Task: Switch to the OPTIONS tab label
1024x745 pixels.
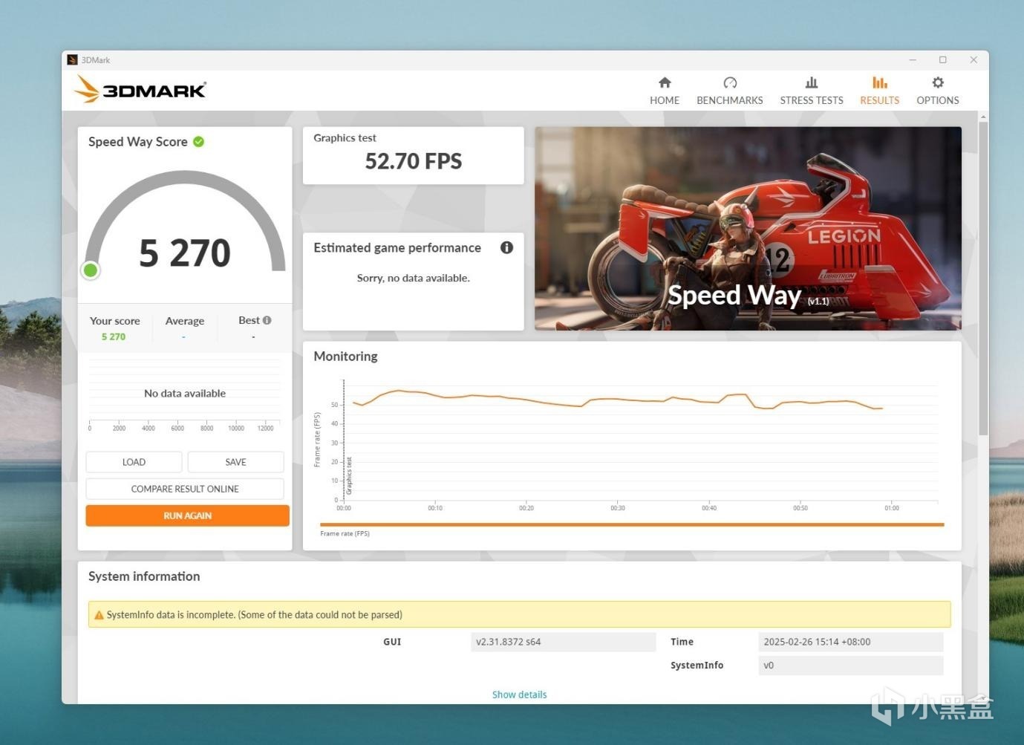Action: click(x=938, y=100)
